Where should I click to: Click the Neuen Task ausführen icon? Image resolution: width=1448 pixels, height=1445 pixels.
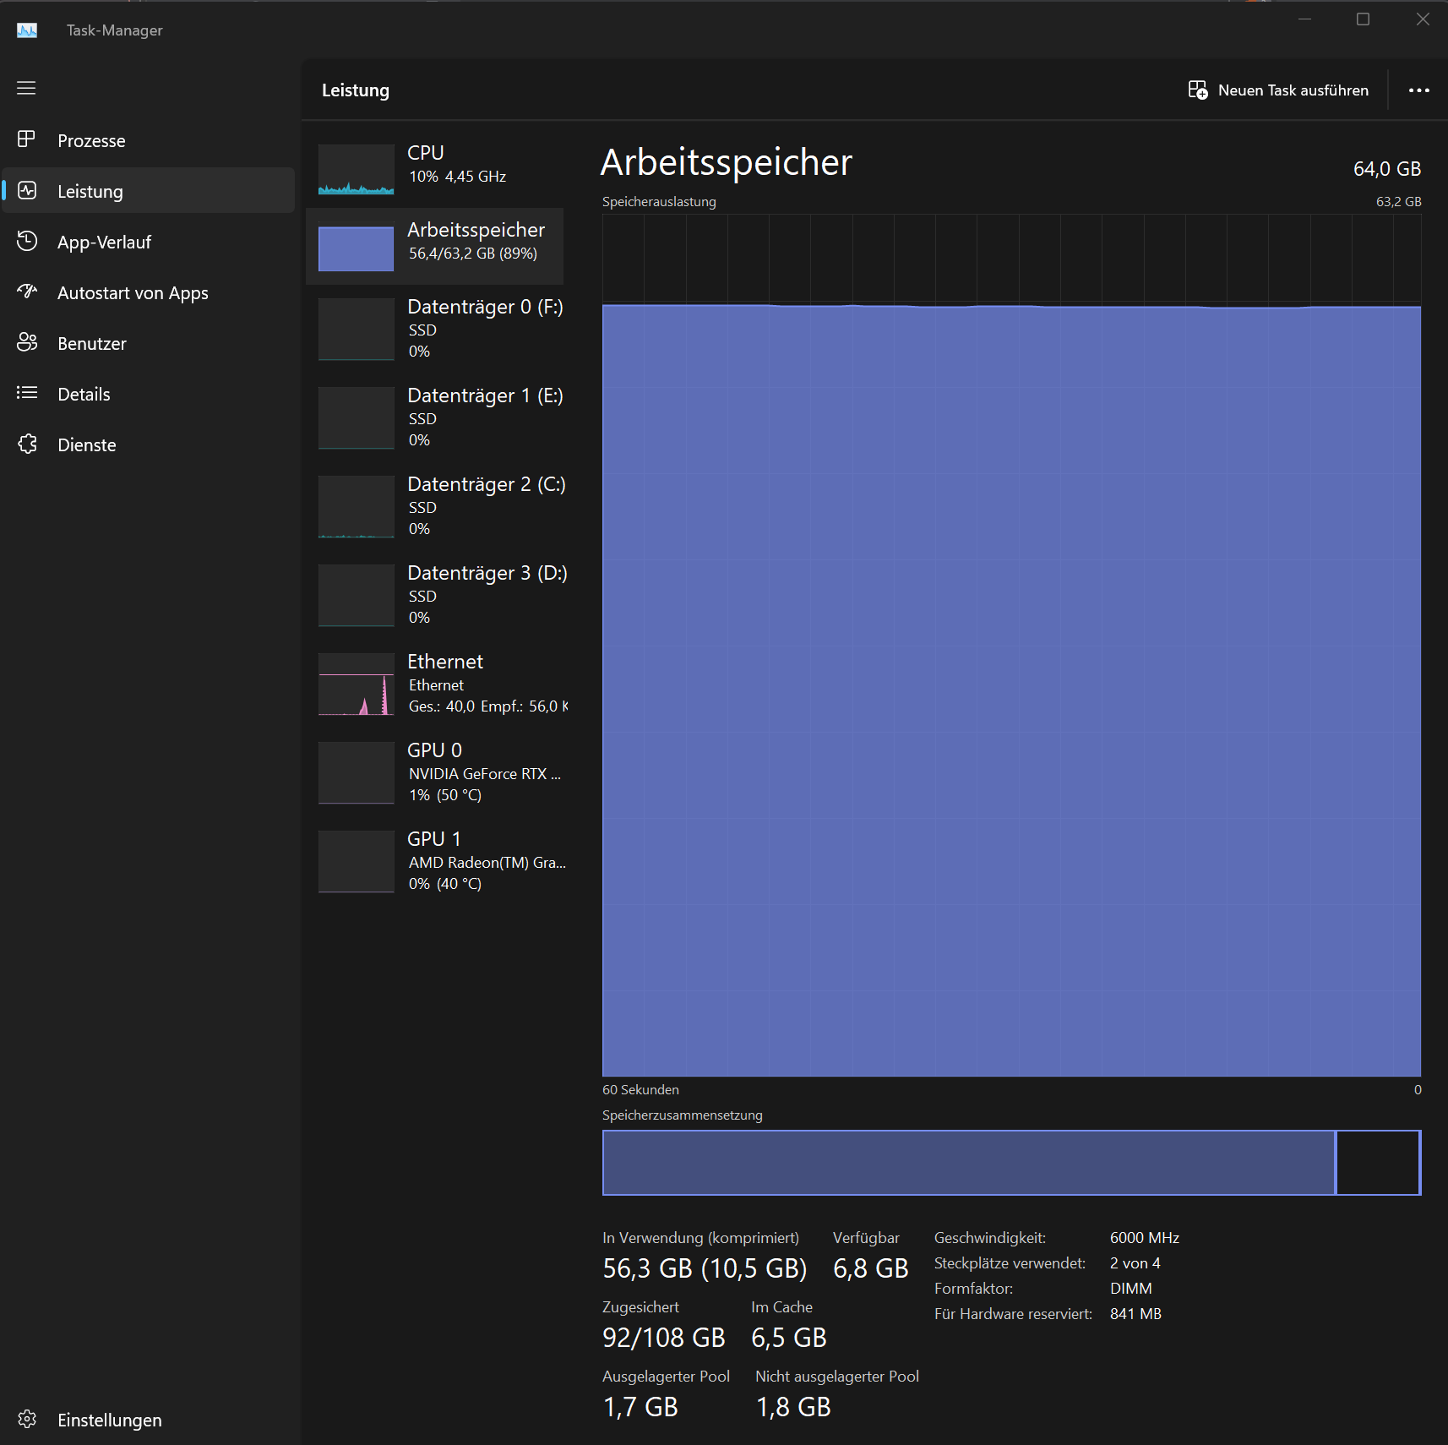tap(1197, 90)
